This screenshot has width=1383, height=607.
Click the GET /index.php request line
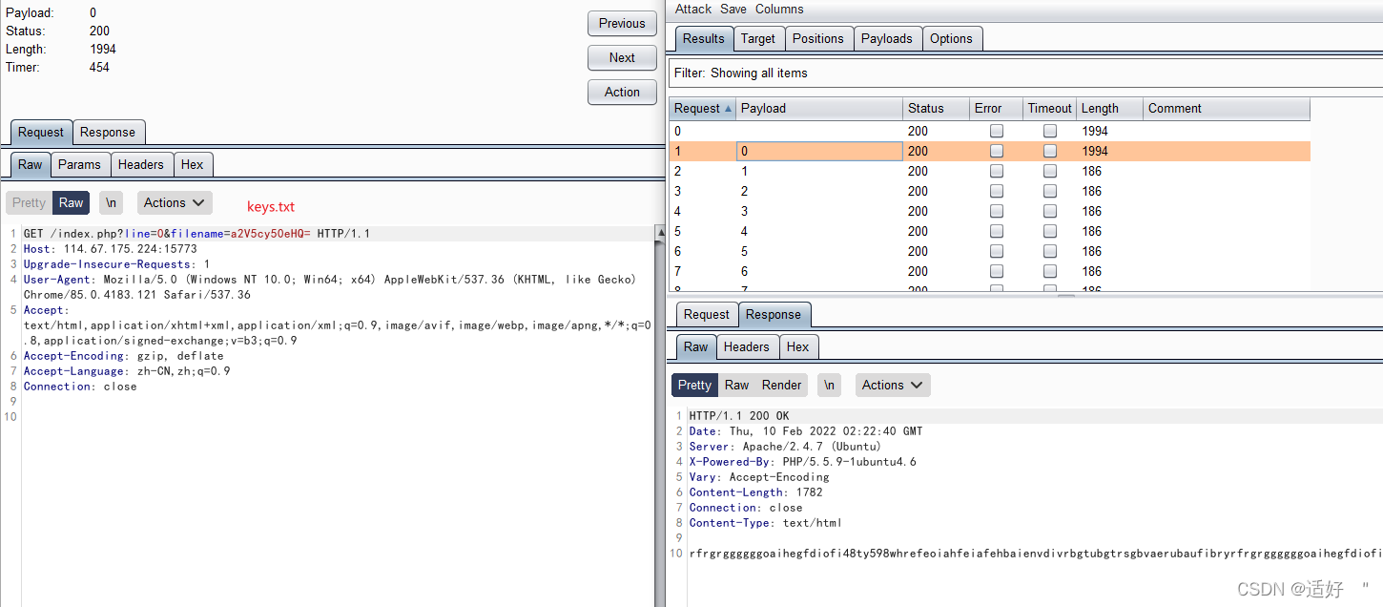coord(196,234)
